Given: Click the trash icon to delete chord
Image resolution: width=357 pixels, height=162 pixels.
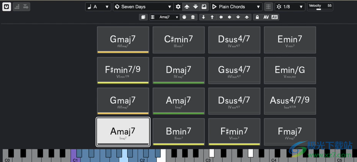Looking at the screenshot, I should [193, 17].
